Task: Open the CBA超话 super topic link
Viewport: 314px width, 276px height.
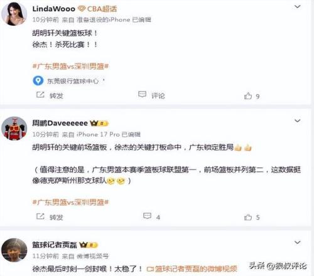Action: pyautogui.click(x=97, y=9)
